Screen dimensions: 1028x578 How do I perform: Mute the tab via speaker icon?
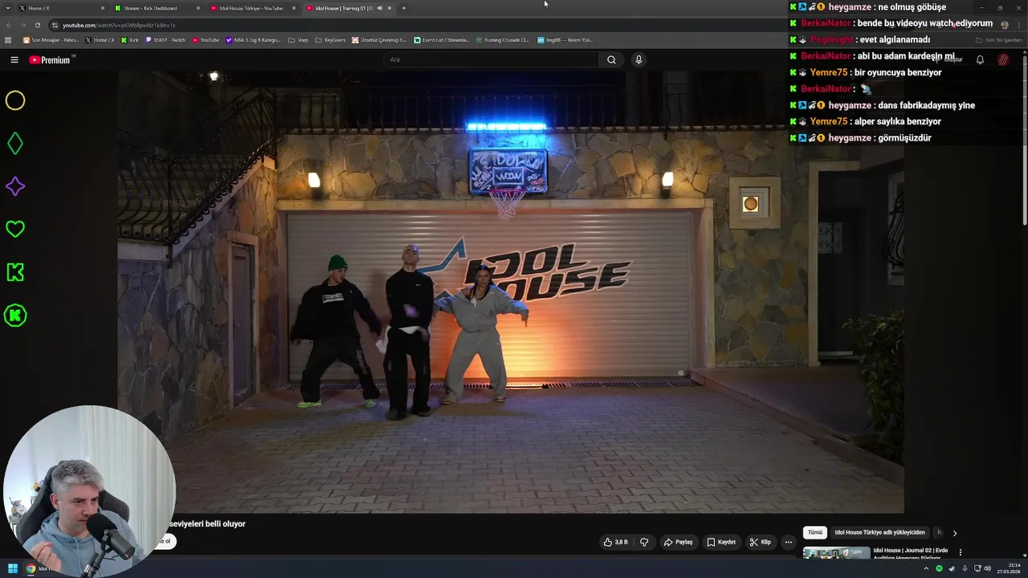coord(380,8)
